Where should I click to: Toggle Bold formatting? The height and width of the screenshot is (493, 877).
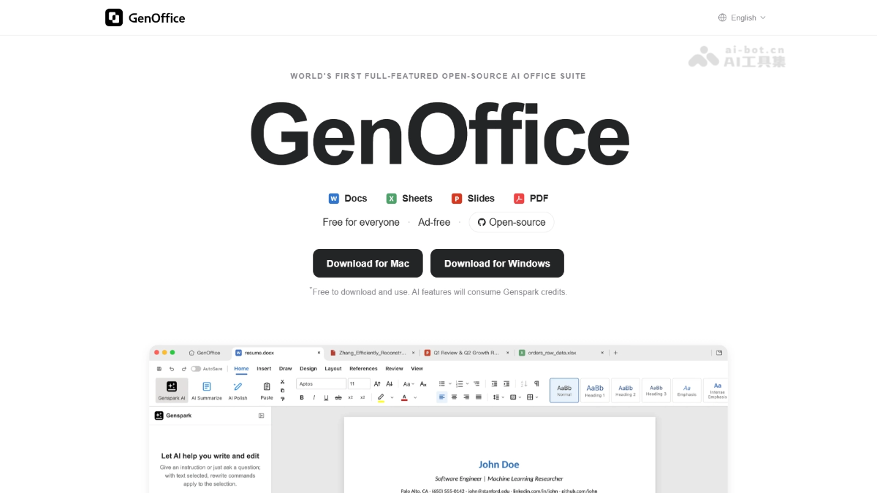(x=302, y=397)
